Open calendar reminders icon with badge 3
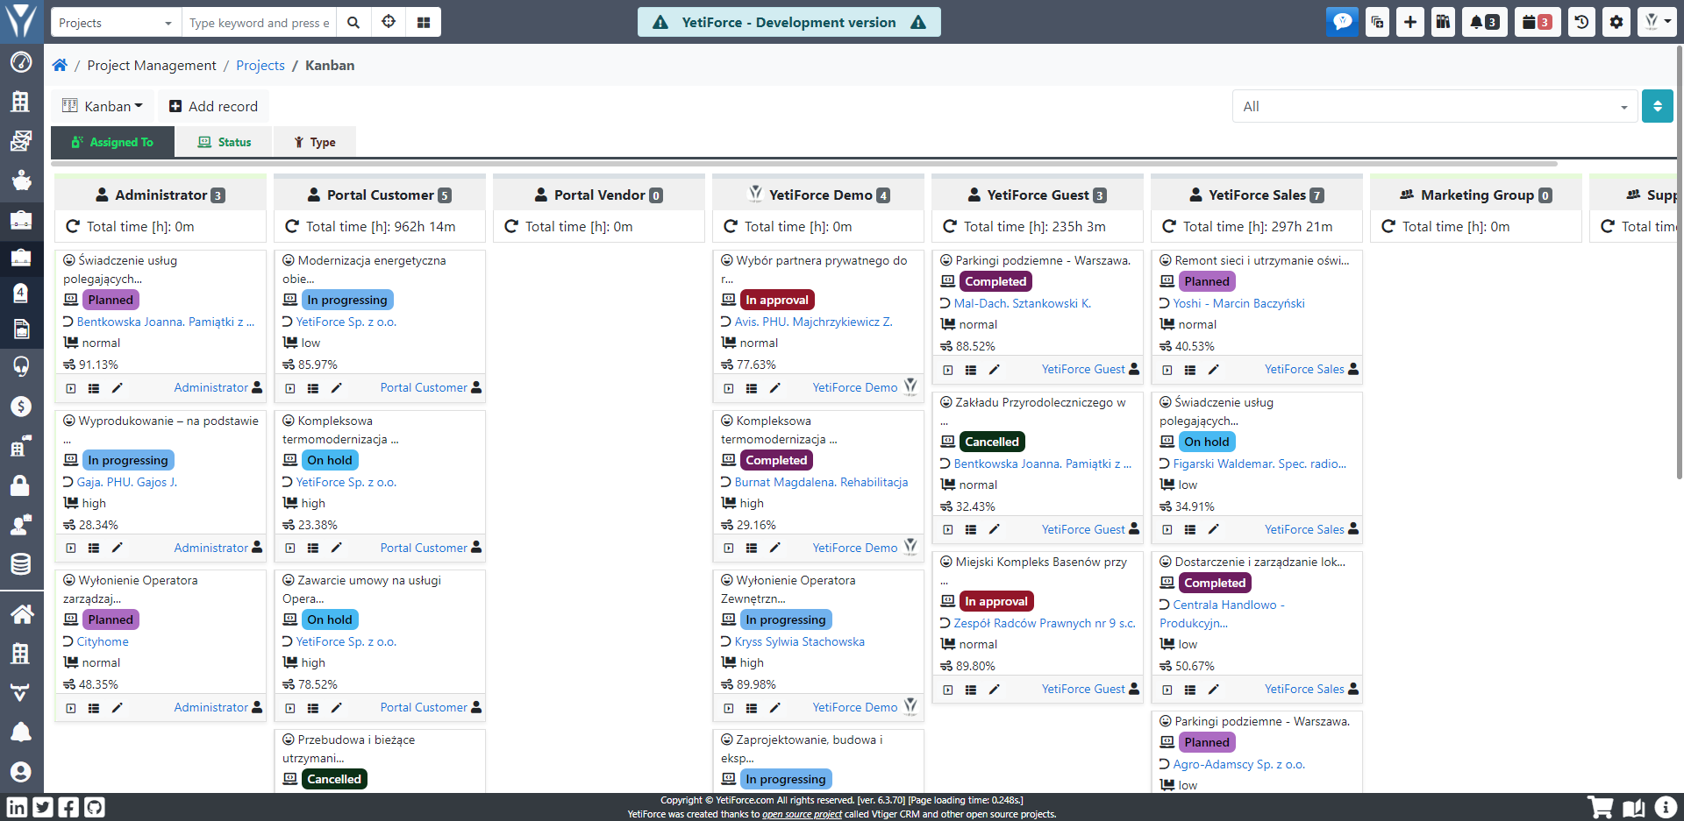The image size is (1684, 821). click(1537, 22)
